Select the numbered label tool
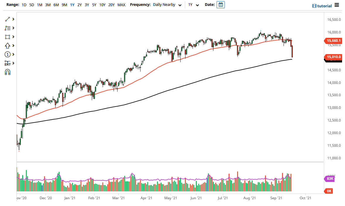The height and width of the screenshot is (206, 345). click(8, 54)
